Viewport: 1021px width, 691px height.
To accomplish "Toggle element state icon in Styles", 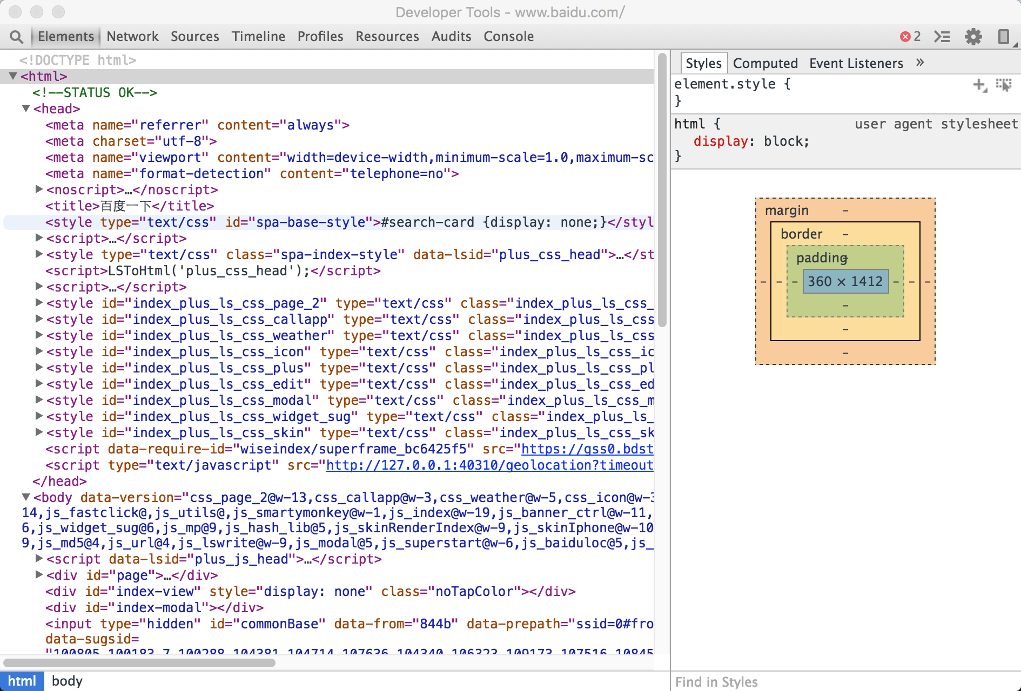I will pos(1004,85).
